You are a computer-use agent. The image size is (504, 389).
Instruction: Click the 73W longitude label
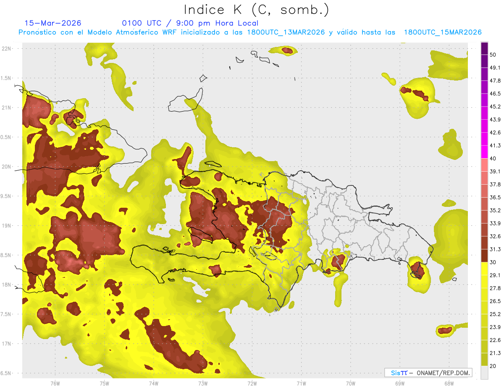[x=203, y=384]
